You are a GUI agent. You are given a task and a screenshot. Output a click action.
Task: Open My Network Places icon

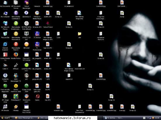(5, 25)
